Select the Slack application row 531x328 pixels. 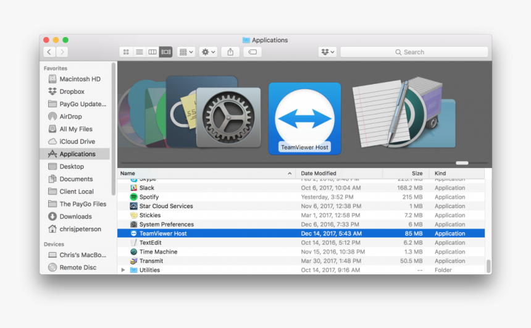click(301, 188)
